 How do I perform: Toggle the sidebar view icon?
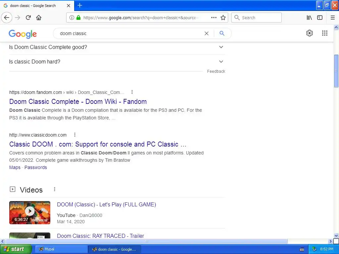pos(320,18)
